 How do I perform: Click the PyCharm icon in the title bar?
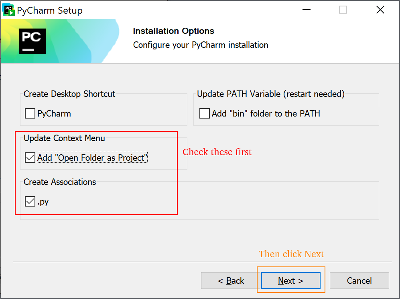(8, 10)
